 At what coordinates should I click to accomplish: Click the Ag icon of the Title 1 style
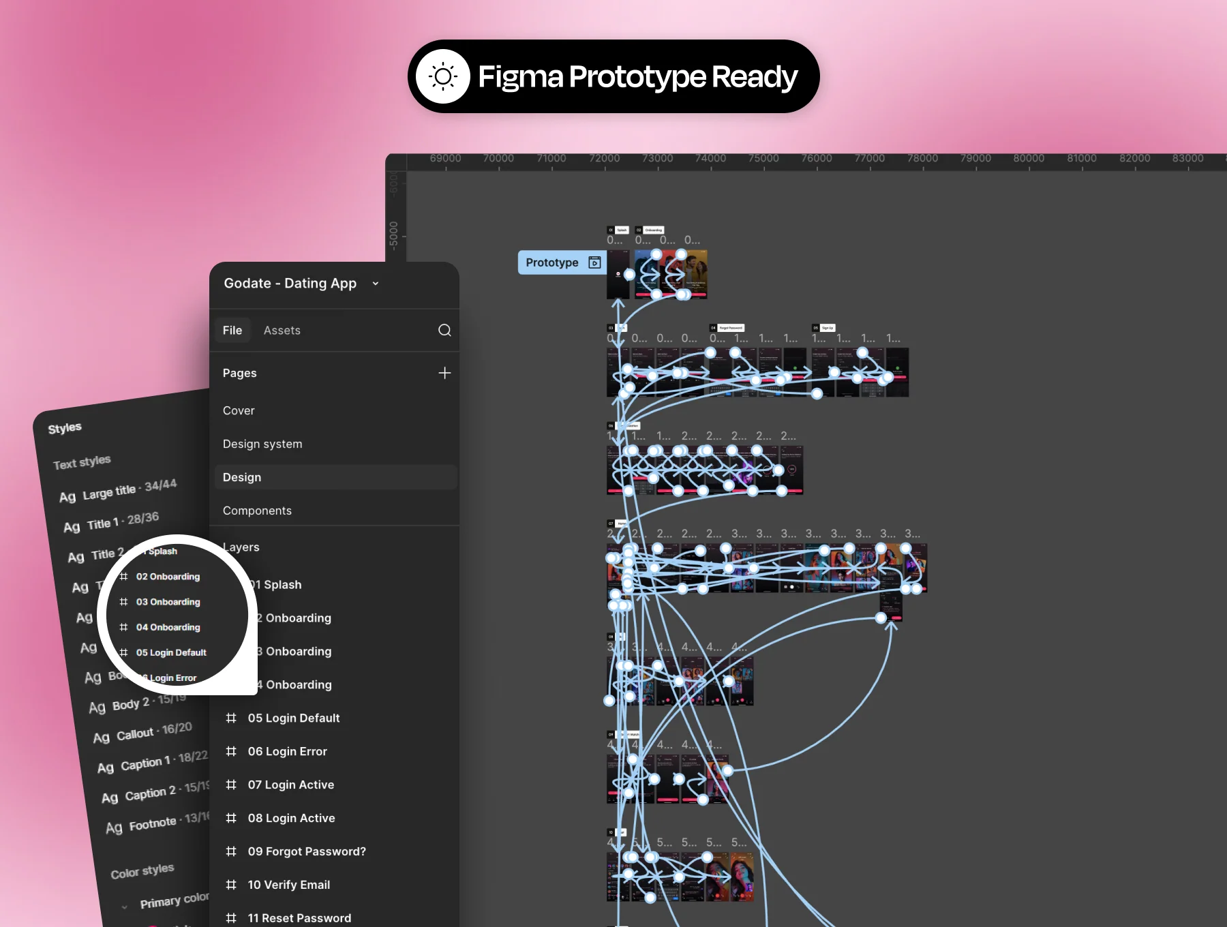click(72, 528)
